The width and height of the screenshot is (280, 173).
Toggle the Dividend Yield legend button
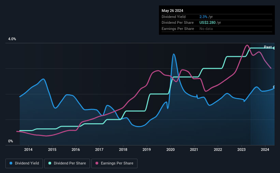tap(24, 163)
